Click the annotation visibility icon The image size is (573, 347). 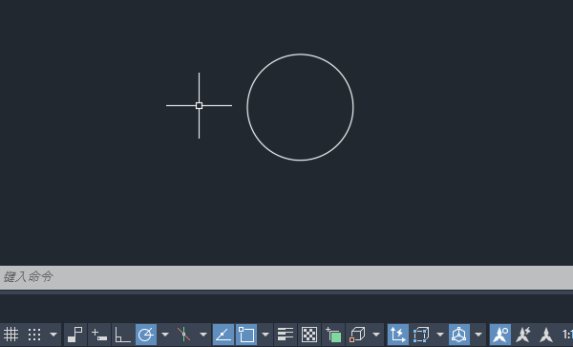500,335
